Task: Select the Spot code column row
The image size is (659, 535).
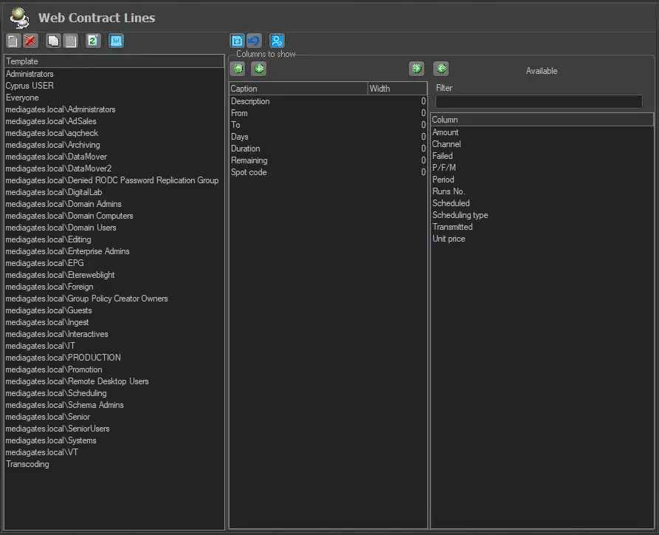Action: click(249, 172)
